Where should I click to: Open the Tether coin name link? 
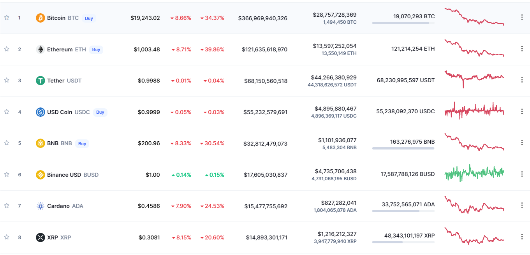(56, 81)
